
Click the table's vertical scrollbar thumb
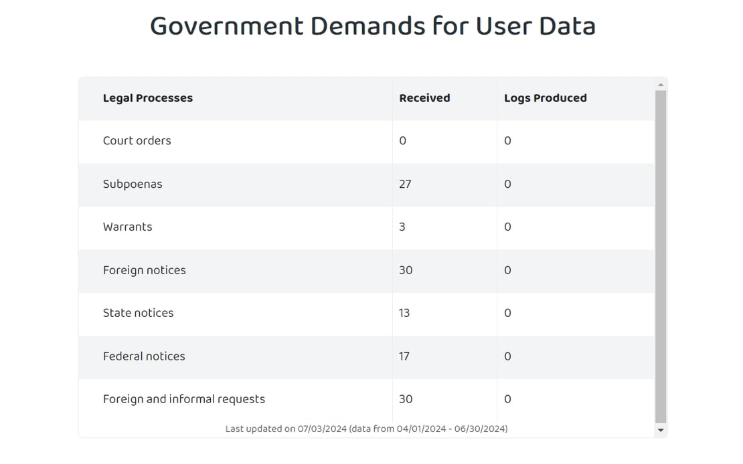(x=661, y=257)
